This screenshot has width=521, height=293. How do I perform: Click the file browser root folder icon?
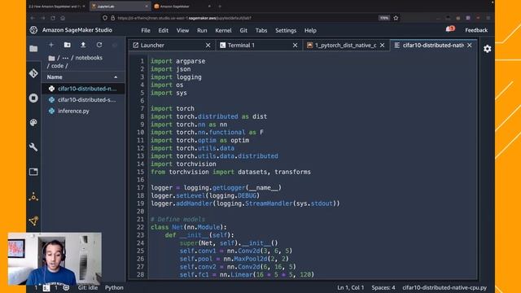(51, 58)
